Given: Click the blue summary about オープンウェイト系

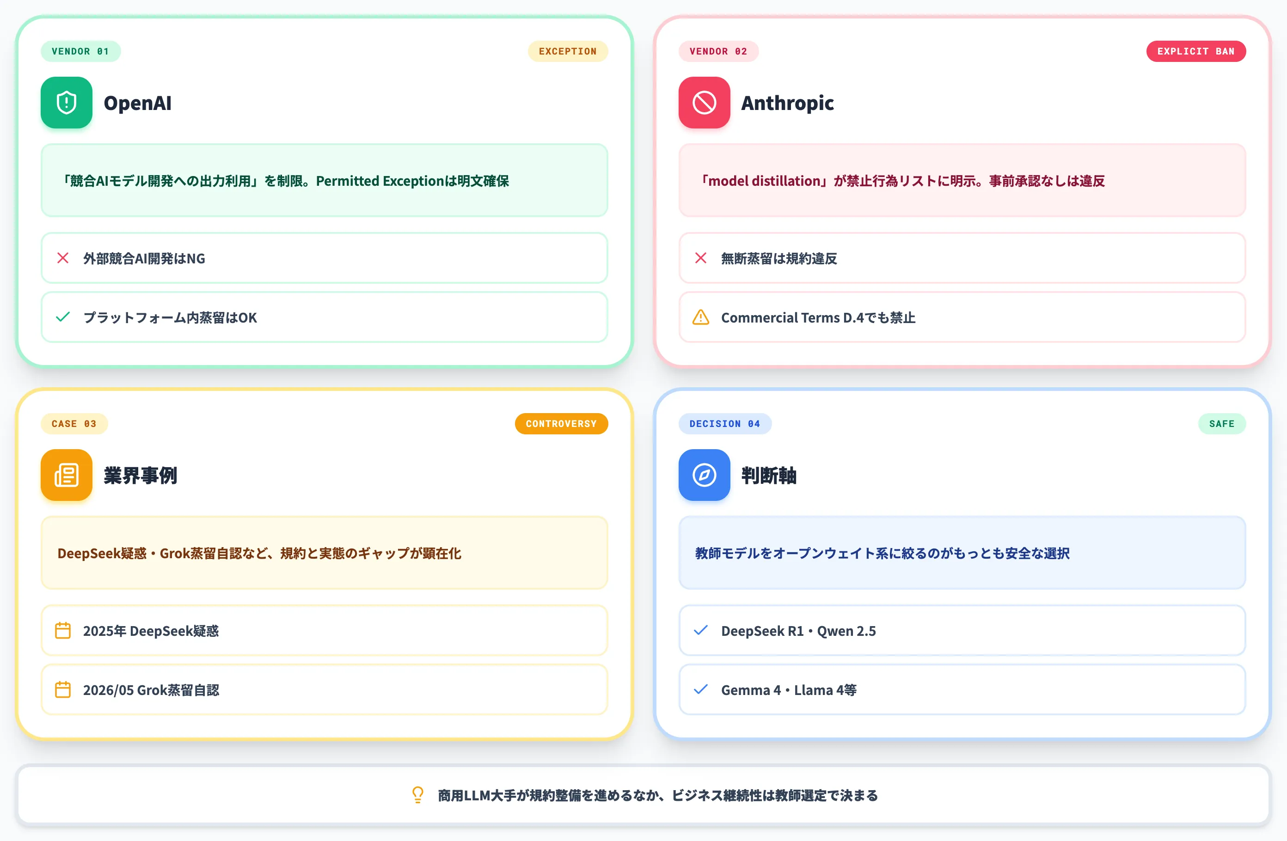Looking at the screenshot, I should [962, 553].
